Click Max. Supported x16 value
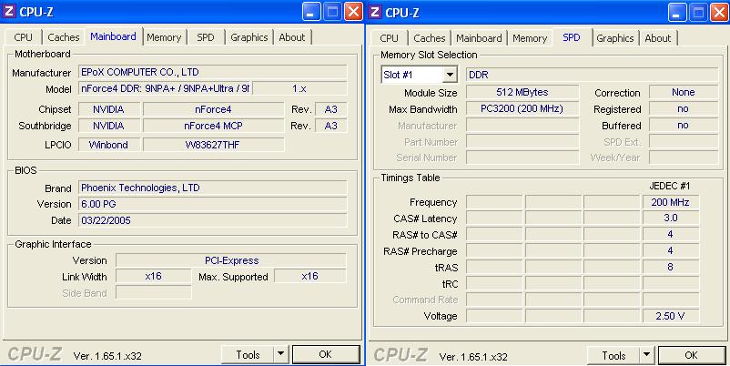730x366 pixels. [310, 276]
